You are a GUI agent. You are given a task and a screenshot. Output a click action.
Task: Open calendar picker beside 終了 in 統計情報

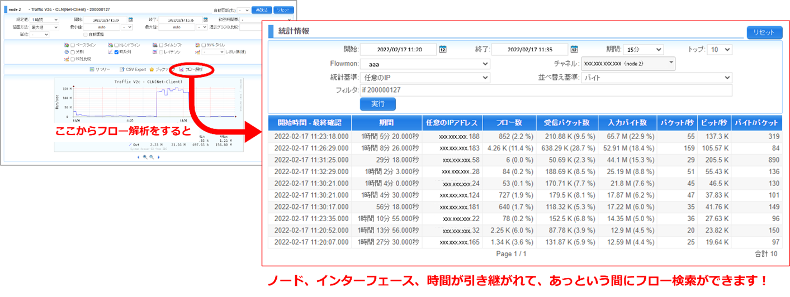(574, 49)
